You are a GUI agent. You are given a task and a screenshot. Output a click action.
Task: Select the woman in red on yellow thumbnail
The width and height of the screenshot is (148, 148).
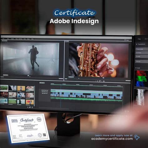(30, 102)
